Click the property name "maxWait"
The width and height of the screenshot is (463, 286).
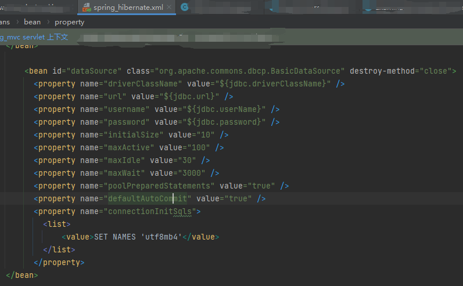coord(124,173)
